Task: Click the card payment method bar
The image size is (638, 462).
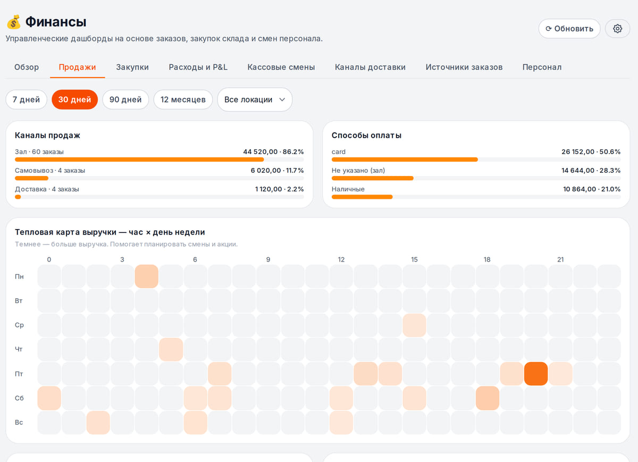Action: tap(476, 159)
